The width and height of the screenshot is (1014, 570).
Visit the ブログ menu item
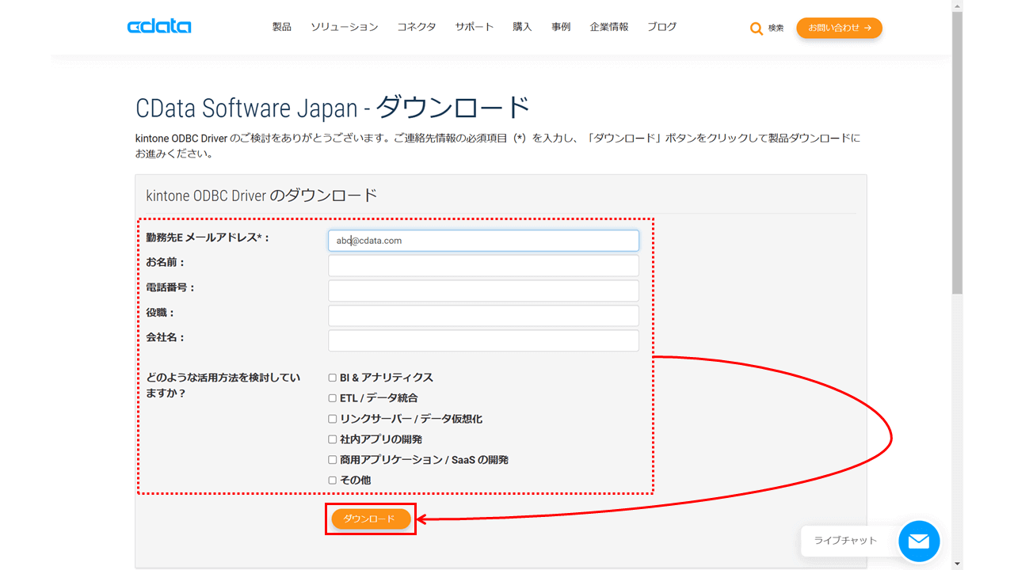pyautogui.click(x=662, y=27)
